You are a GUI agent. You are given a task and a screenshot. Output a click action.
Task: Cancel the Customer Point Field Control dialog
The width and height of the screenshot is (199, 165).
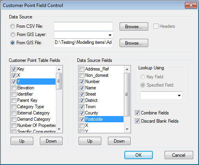(x=179, y=155)
